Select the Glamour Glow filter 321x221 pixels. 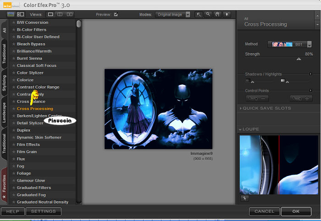click(x=31, y=181)
